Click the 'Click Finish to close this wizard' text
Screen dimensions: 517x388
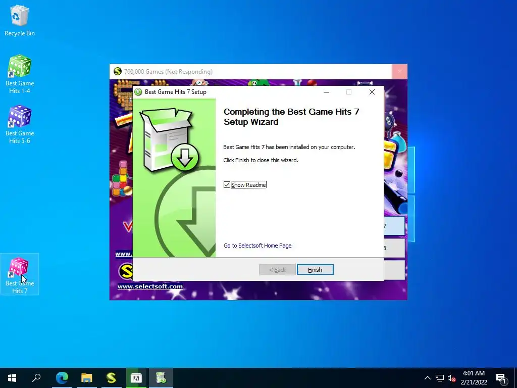coord(261,160)
